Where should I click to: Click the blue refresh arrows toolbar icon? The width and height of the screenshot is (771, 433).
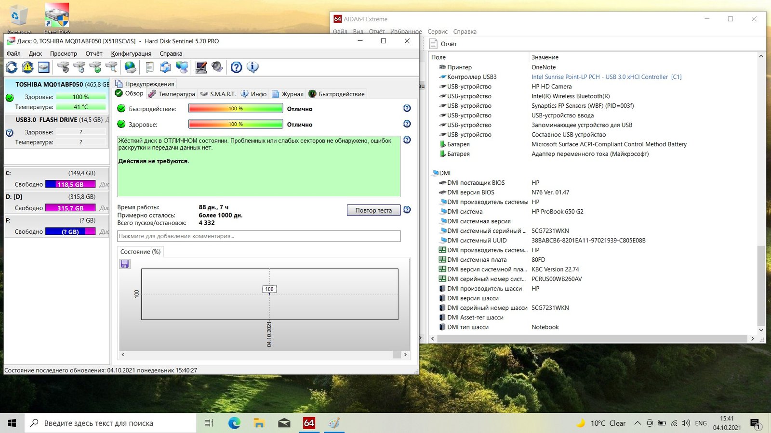click(x=12, y=67)
